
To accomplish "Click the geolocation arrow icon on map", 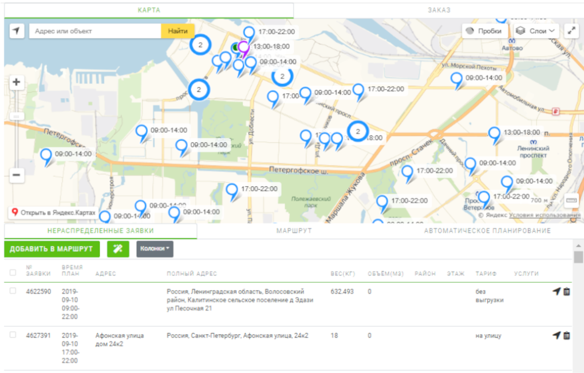I will tap(17, 31).
